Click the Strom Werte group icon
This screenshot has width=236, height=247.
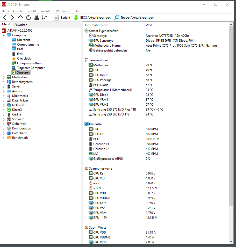[86, 228]
